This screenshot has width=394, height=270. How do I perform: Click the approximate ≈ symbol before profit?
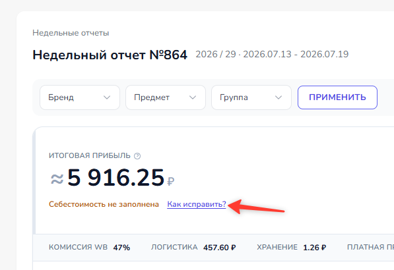57,179
